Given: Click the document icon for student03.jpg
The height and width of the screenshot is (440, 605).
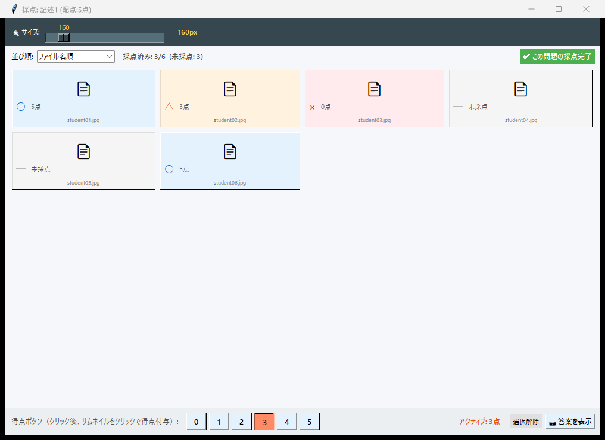Looking at the screenshot, I should tap(374, 89).
